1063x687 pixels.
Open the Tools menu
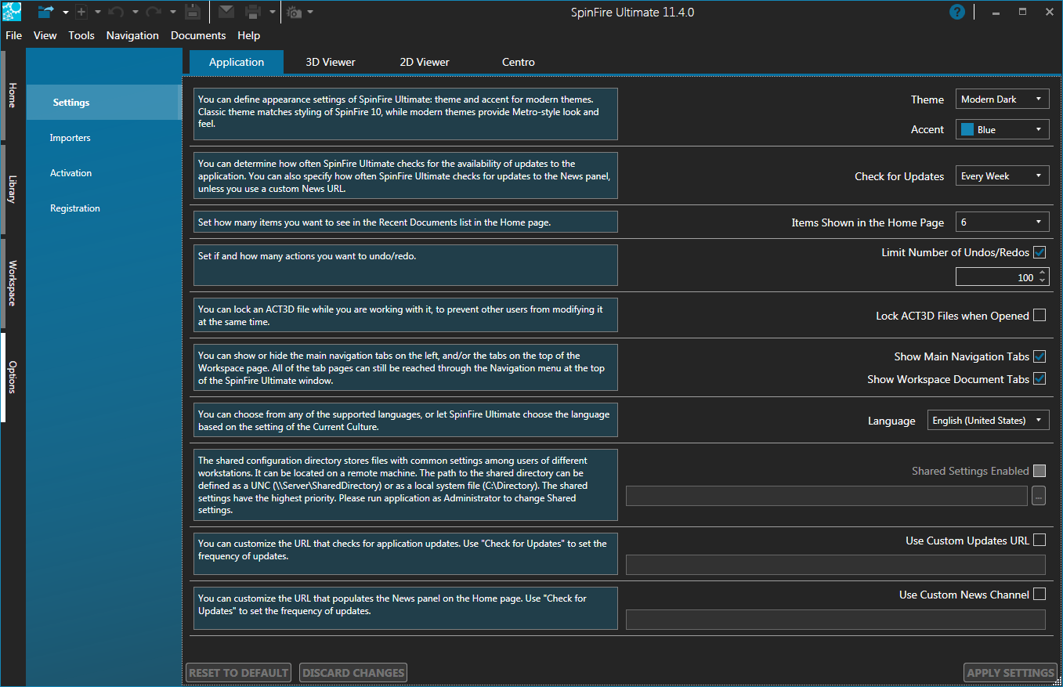tap(81, 35)
